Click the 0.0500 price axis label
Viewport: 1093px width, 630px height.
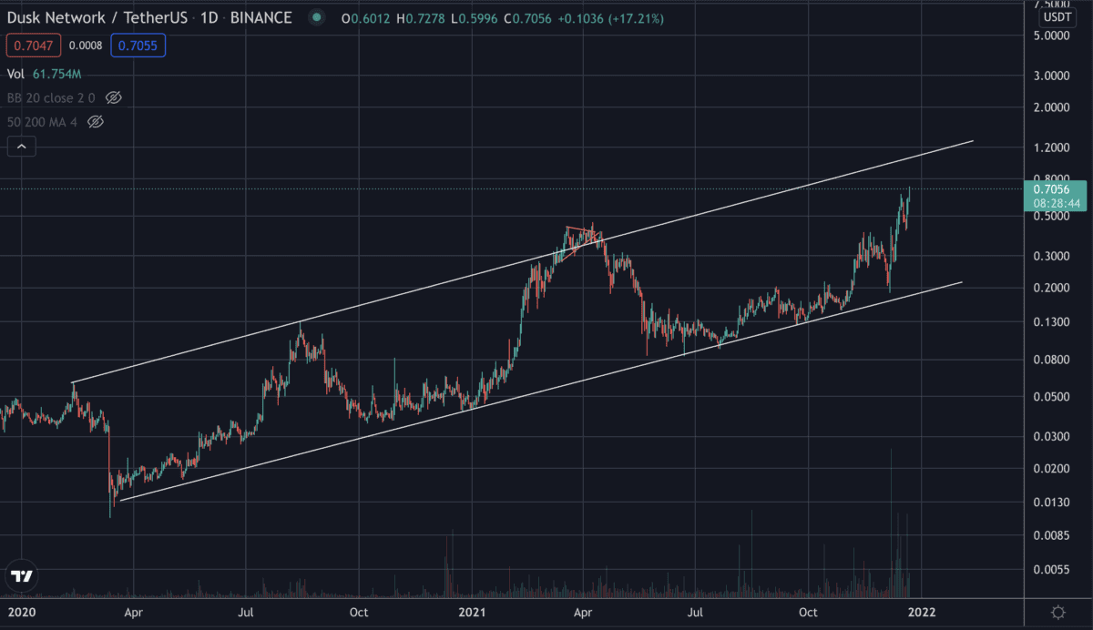click(1053, 397)
